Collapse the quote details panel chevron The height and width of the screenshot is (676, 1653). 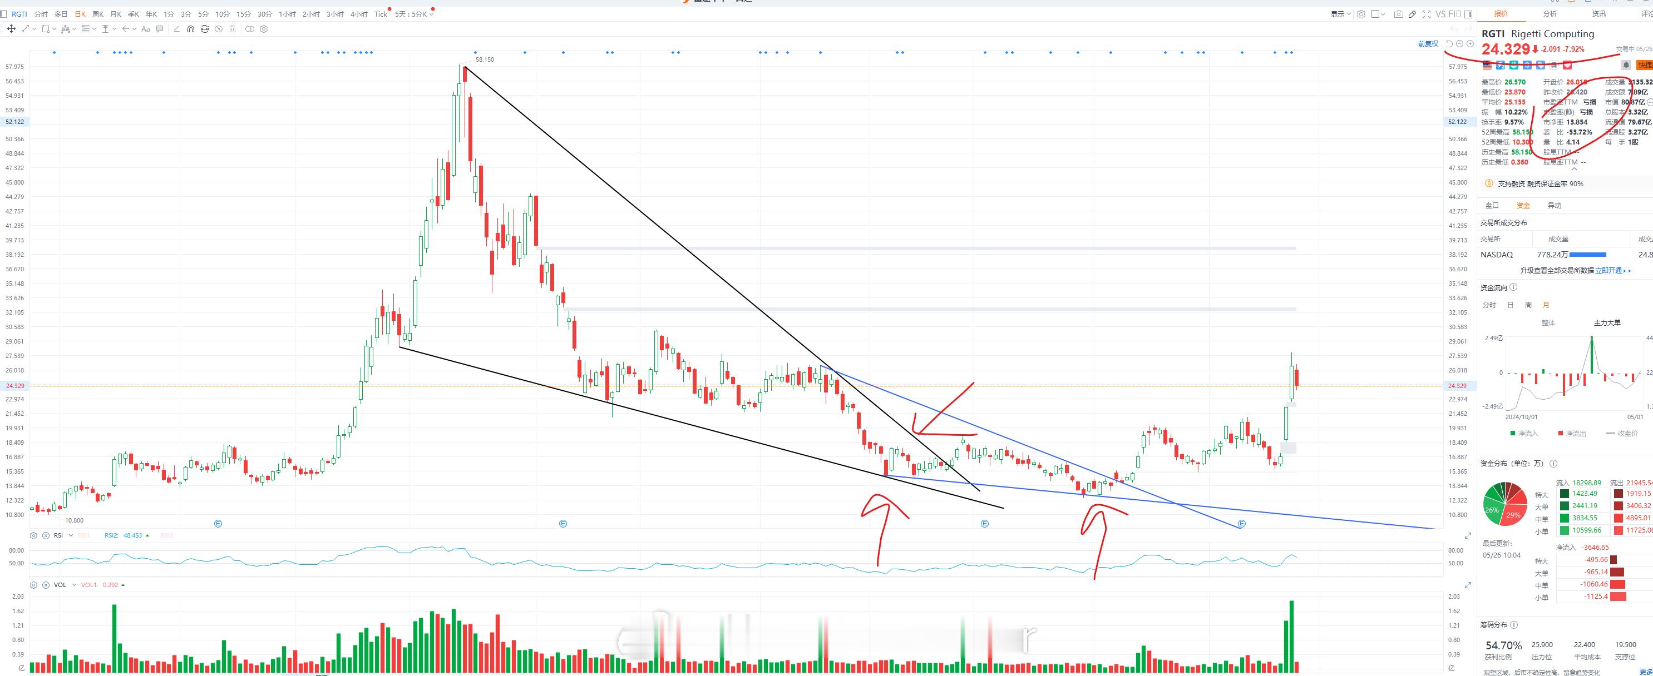1574,168
